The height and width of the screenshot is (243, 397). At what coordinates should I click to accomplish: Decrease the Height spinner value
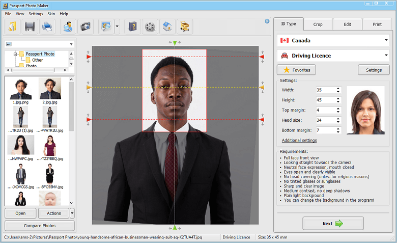click(338, 101)
